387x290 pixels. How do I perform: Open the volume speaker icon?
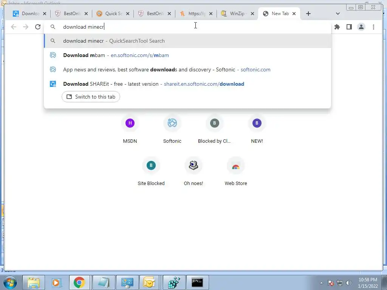coord(349,283)
